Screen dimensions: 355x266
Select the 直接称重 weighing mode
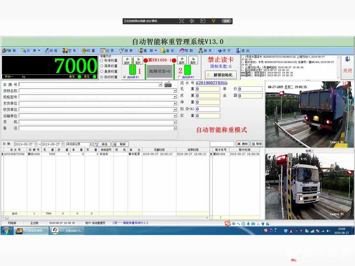[x=102, y=71]
